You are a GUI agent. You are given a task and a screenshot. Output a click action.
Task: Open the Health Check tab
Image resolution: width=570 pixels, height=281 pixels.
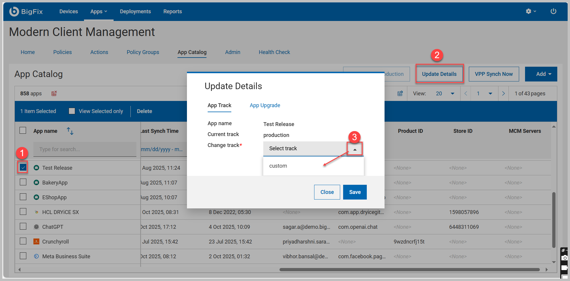[274, 52]
